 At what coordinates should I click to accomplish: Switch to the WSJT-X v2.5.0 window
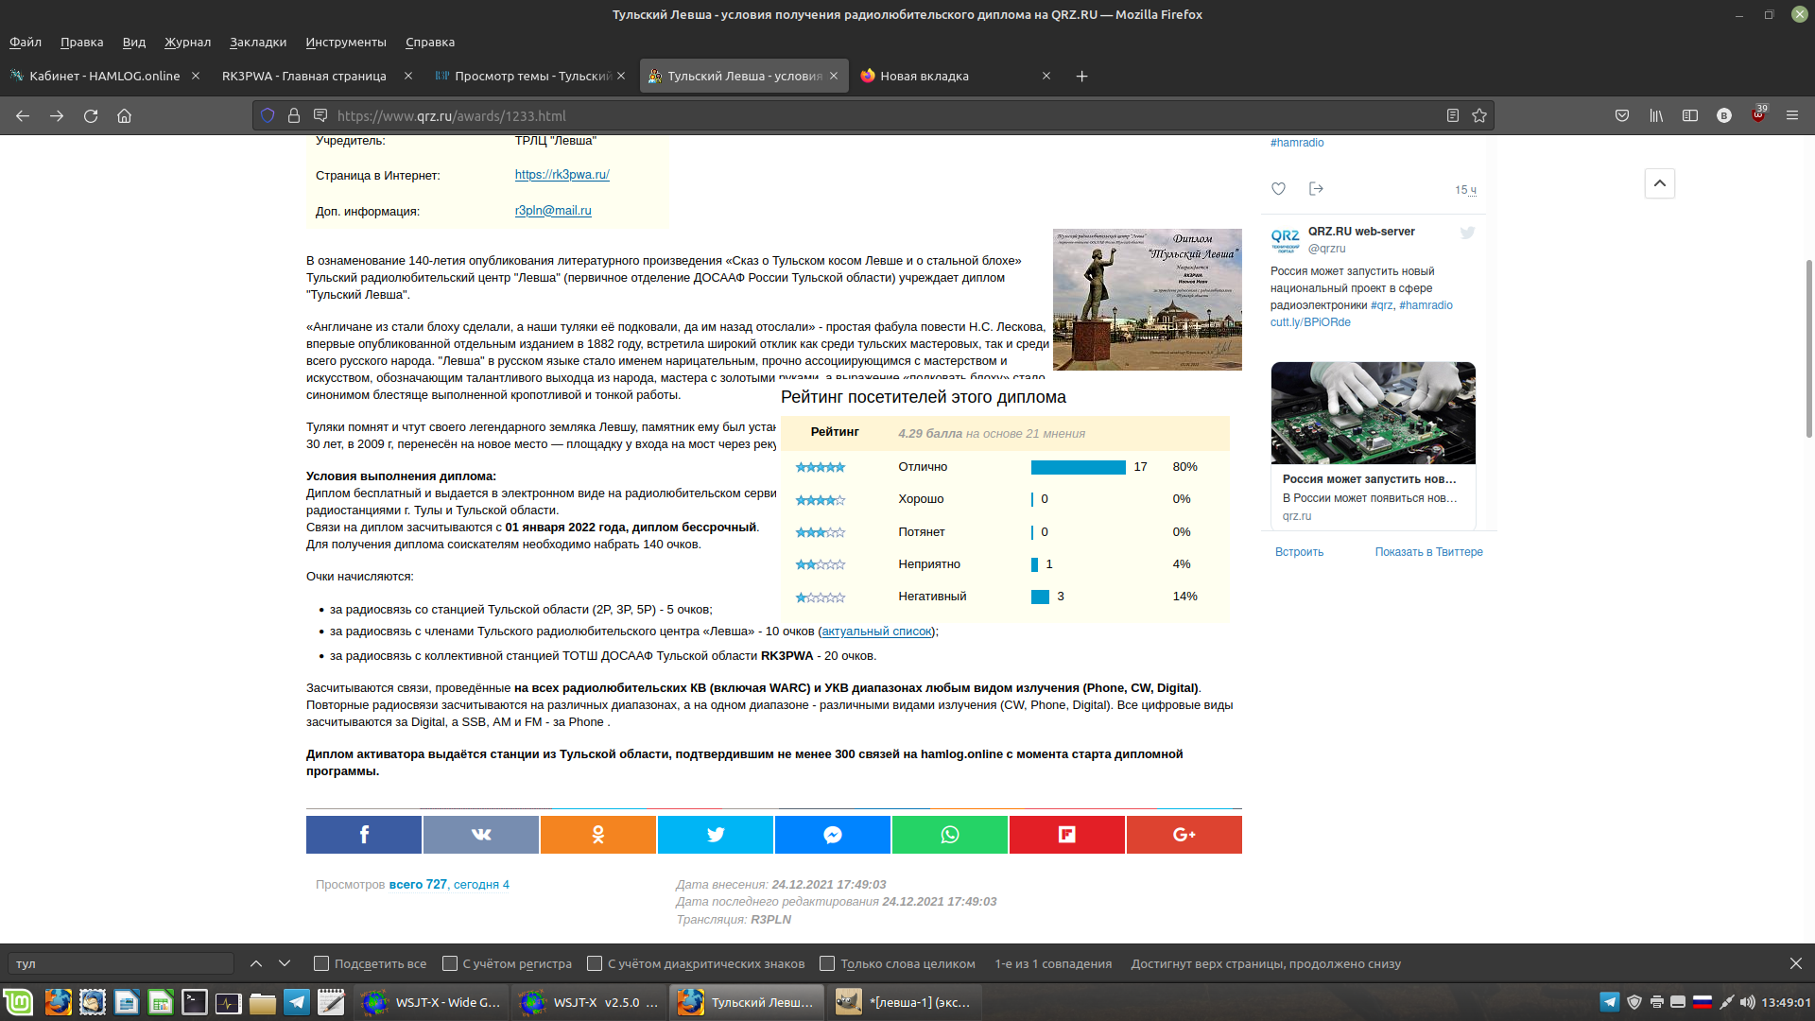pos(590,1002)
